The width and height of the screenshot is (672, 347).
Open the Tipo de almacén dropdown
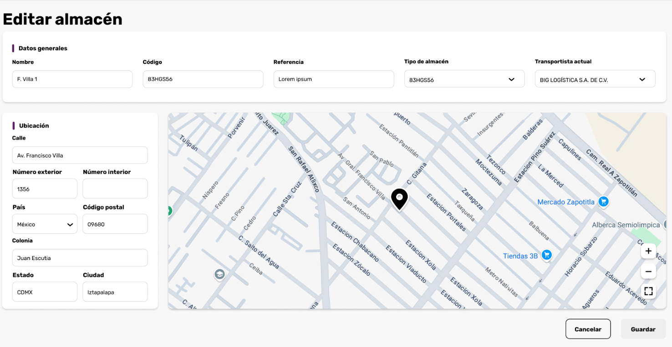click(x=464, y=79)
